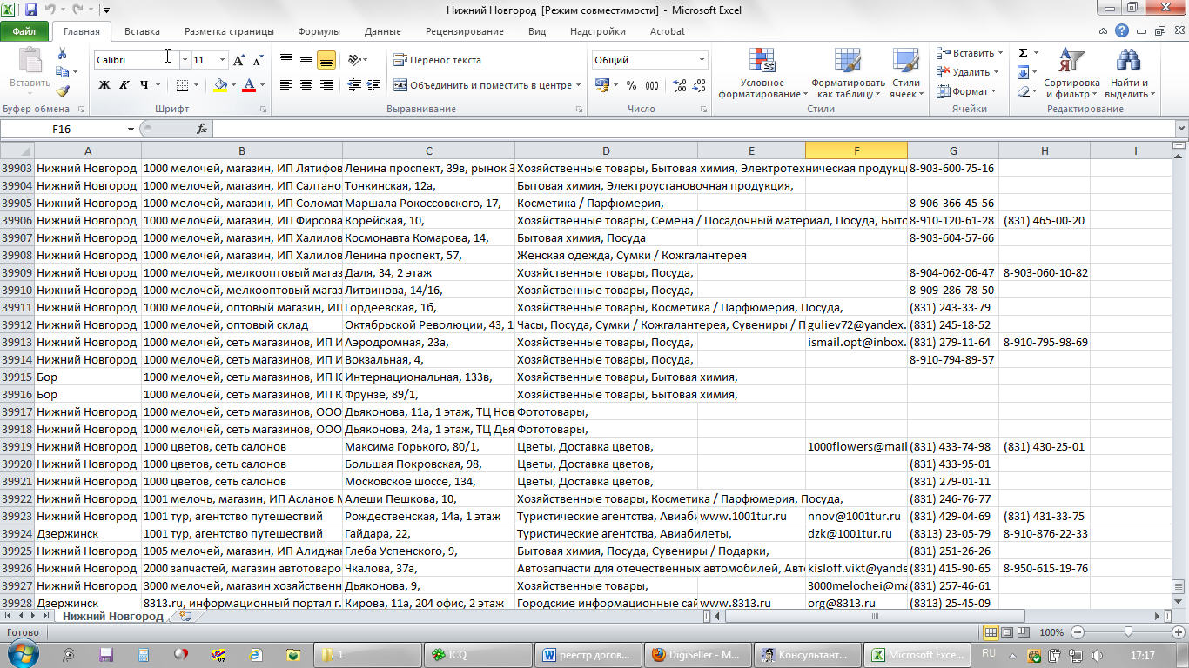Click the Name Box showing F16
1189x668 pixels.
[62, 129]
